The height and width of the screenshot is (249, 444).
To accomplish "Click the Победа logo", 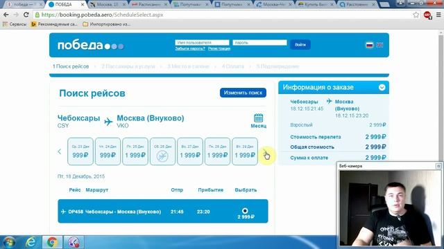I will point(91,45).
